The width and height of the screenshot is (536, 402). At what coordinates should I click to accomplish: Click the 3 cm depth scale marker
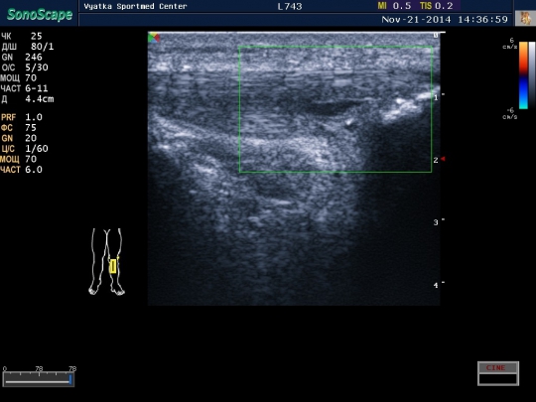[x=436, y=222]
